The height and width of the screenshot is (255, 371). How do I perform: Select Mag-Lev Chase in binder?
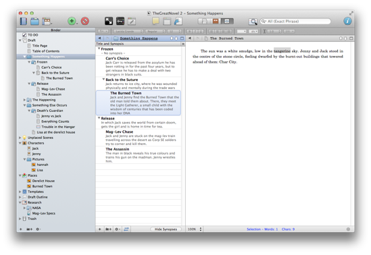[x=53, y=89]
